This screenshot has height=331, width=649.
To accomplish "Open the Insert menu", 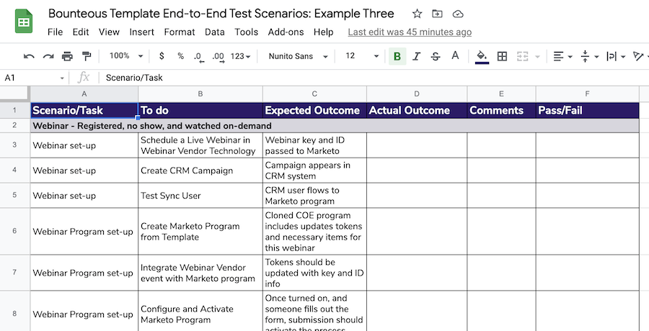I will pos(142,32).
